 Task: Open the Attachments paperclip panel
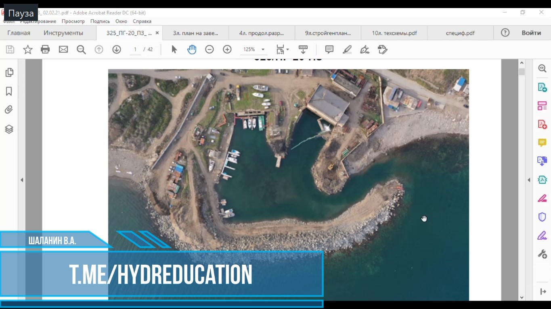pyautogui.click(x=9, y=110)
